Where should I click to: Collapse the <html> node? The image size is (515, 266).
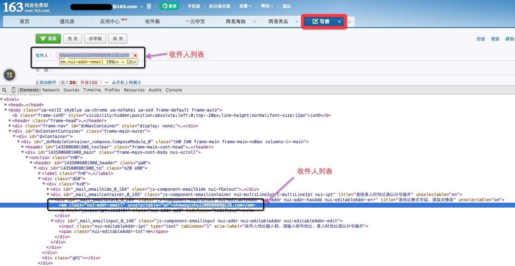2,100
